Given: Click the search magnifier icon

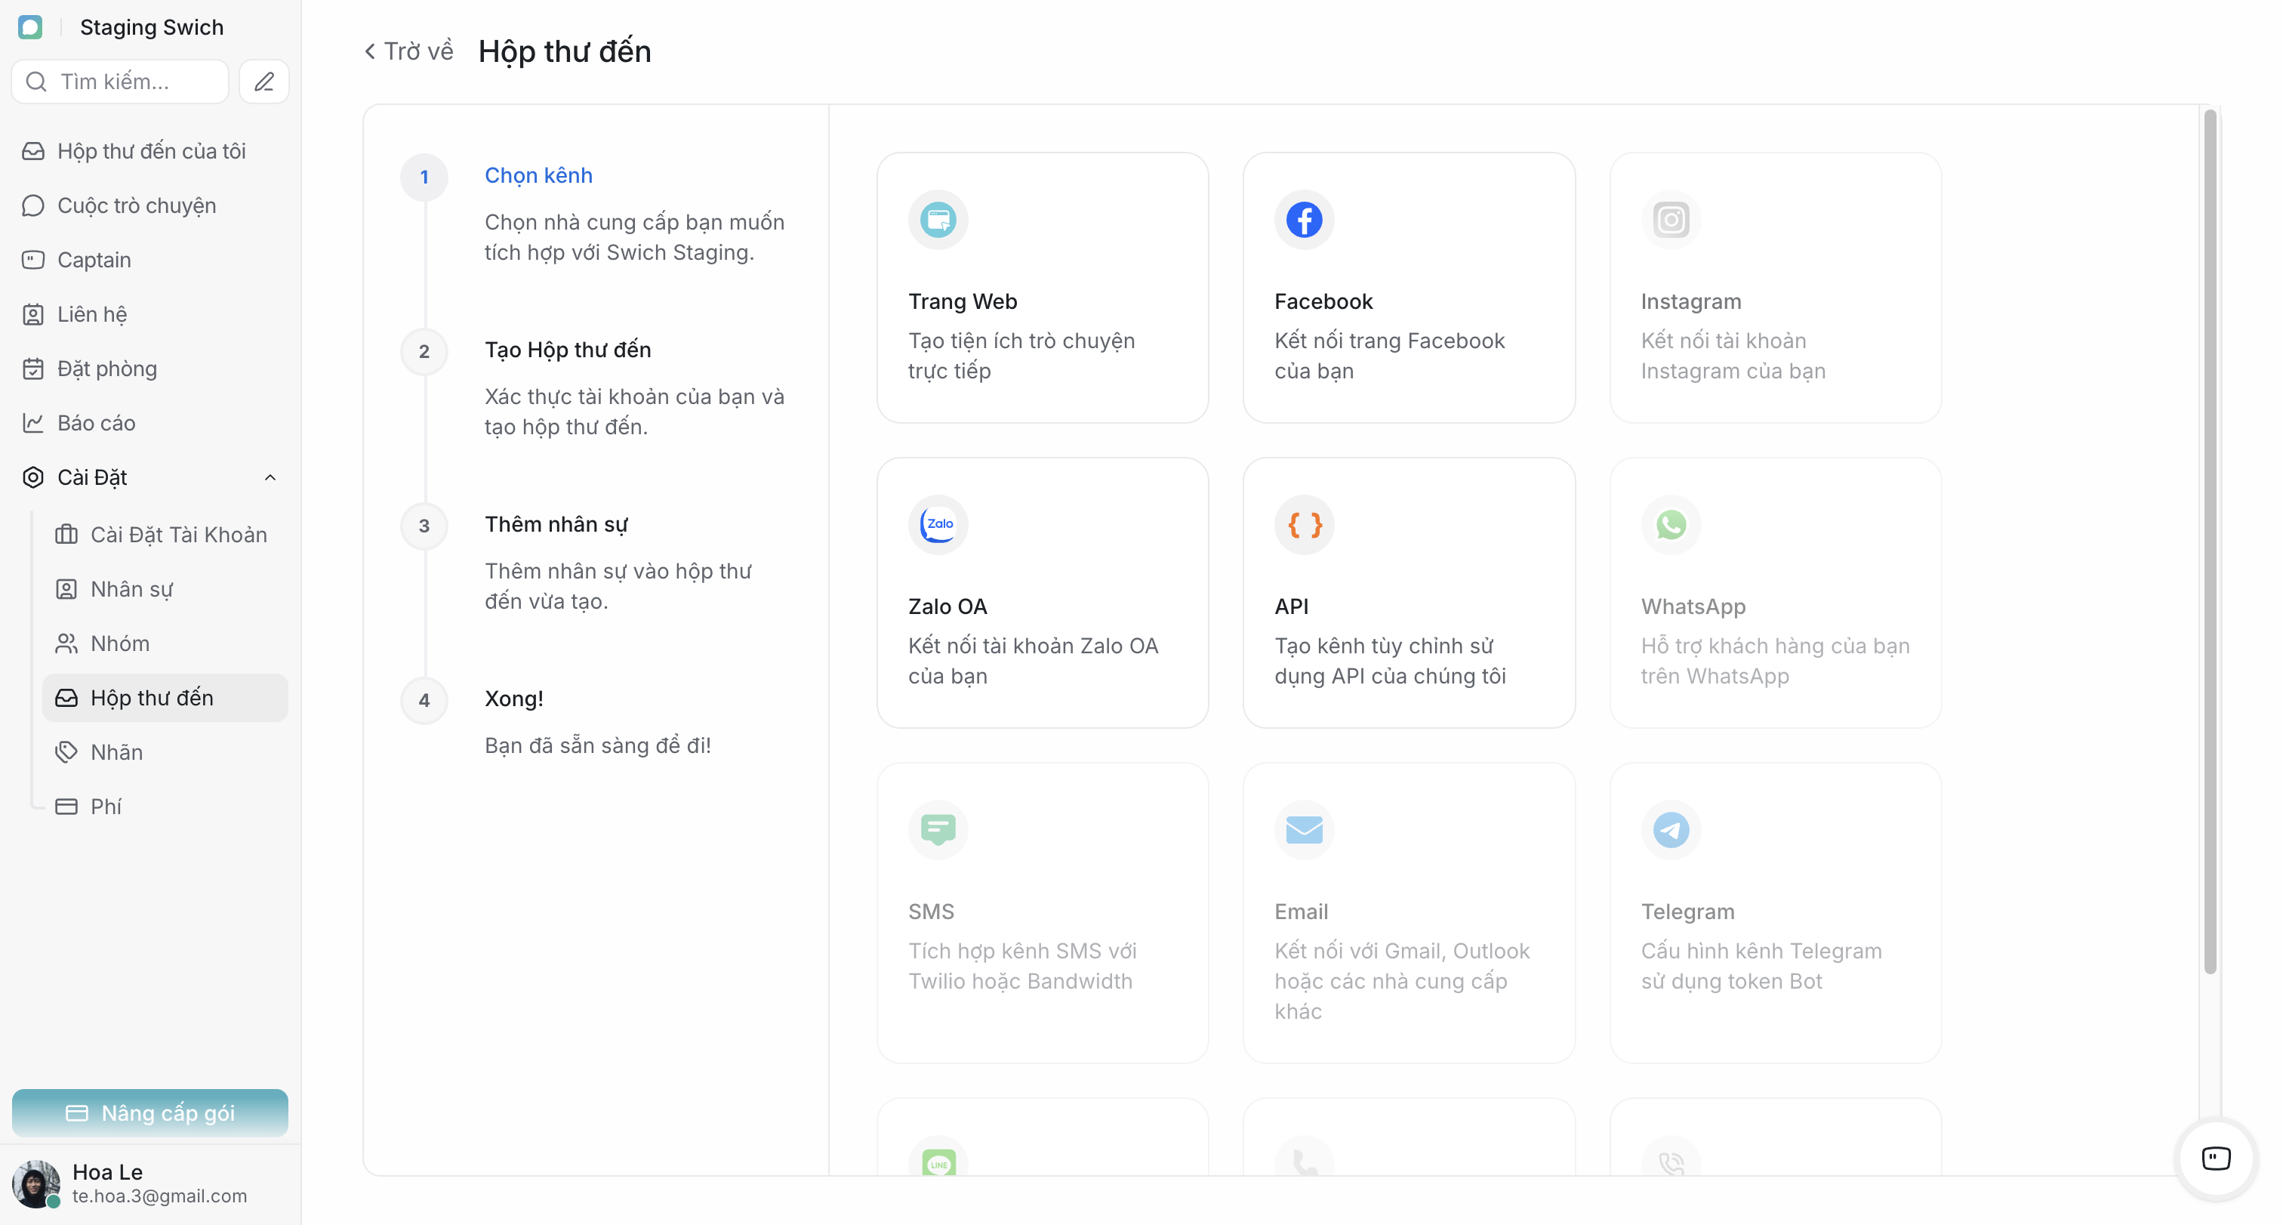Looking at the screenshot, I should coord(36,82).
